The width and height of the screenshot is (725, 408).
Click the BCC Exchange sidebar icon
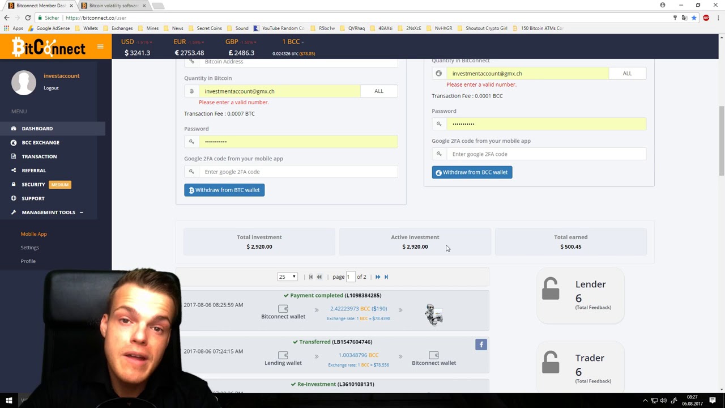point(14,142)
